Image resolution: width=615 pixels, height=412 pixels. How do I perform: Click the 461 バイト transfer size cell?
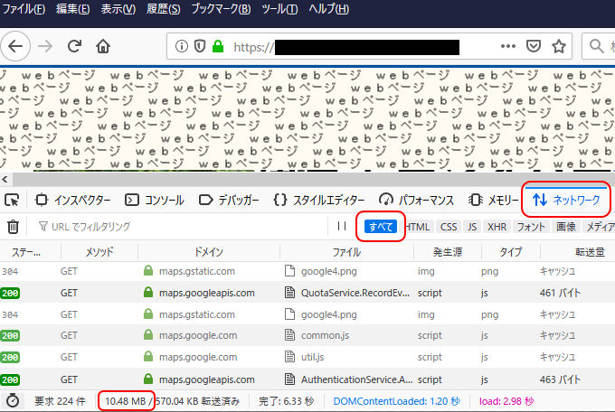point(560,293)
